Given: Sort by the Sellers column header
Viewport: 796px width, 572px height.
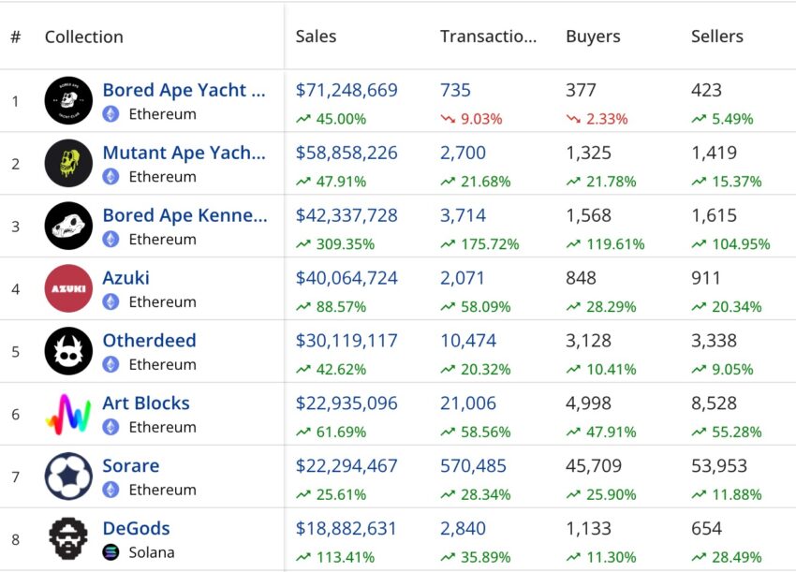Looking at the screenshot, I should (x=716, y=37).
